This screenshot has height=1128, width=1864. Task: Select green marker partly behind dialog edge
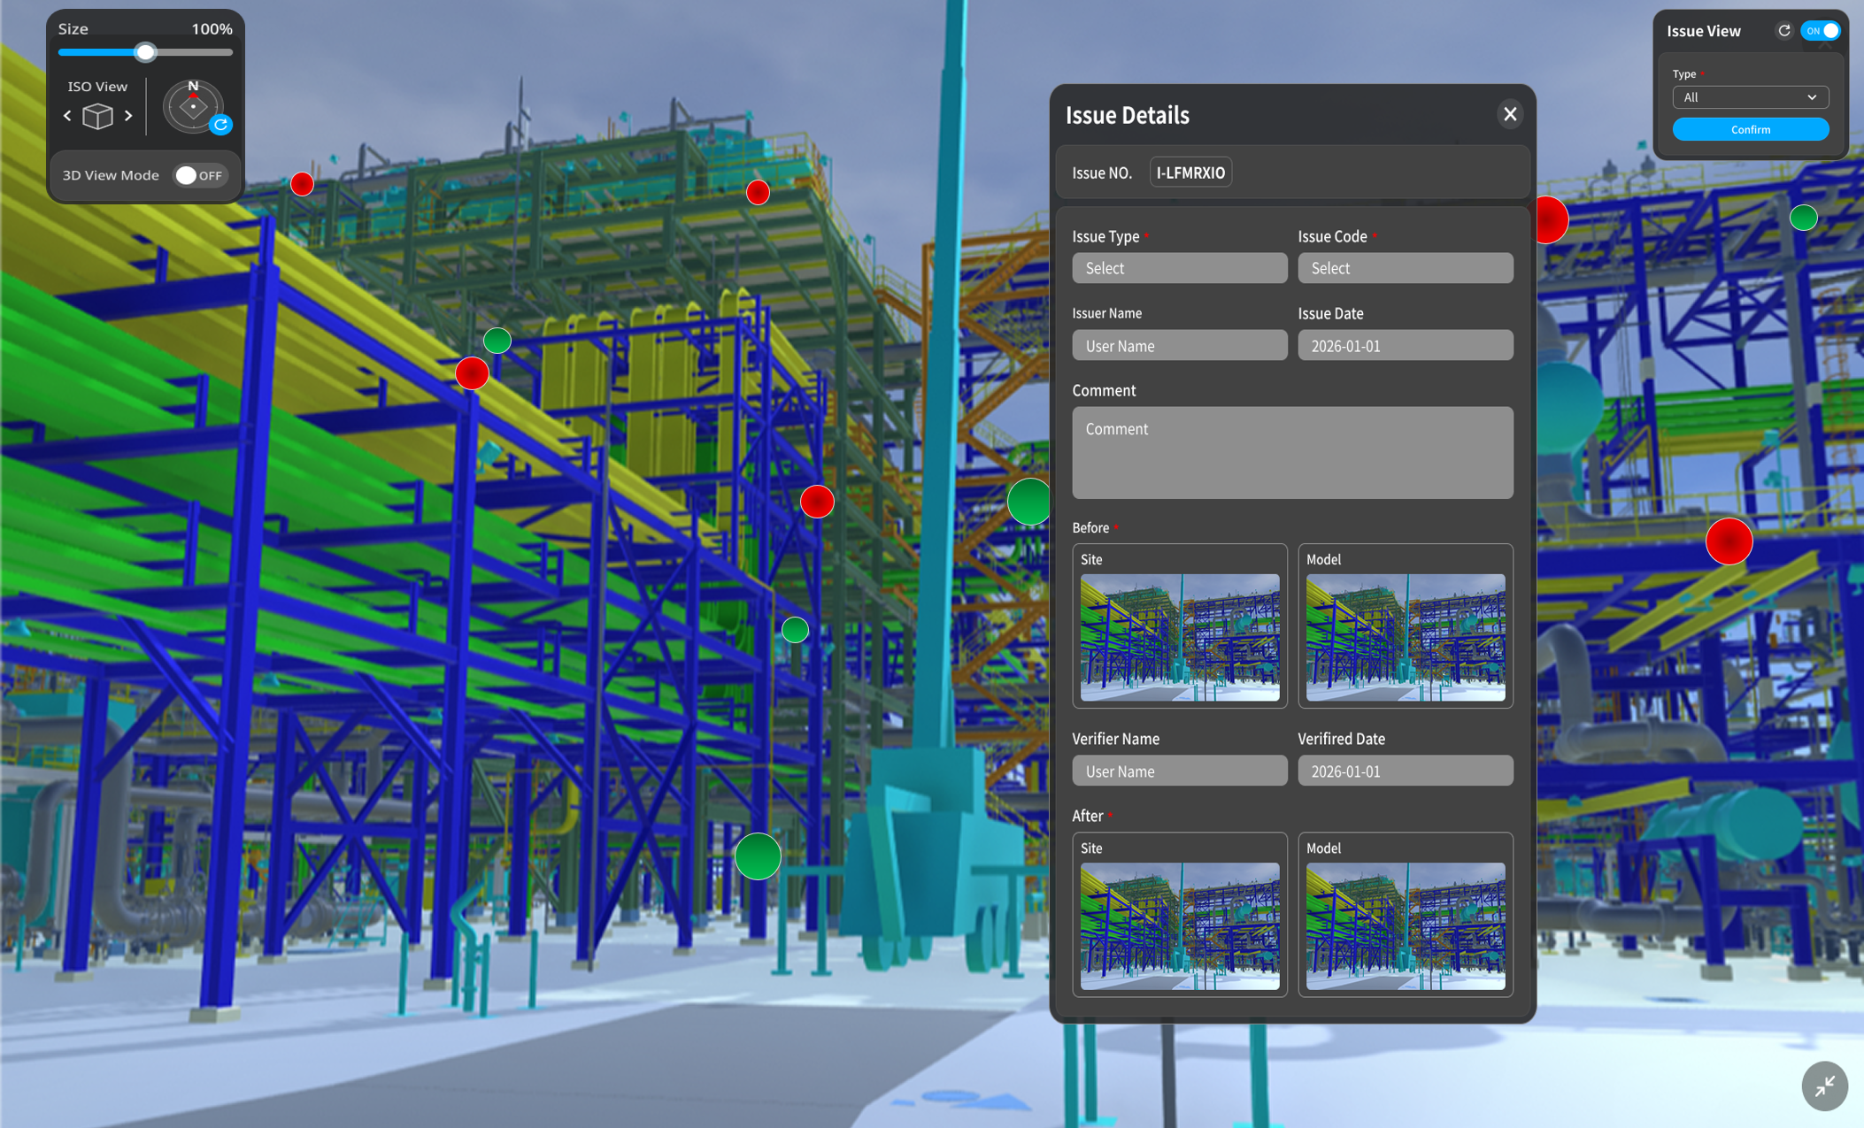tap(1028, 502)
